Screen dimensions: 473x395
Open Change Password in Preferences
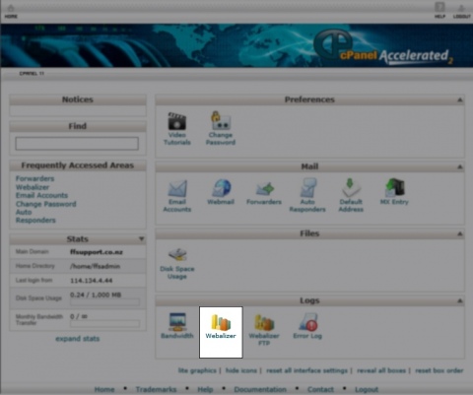pyautogui.click(x=221, y=128)
